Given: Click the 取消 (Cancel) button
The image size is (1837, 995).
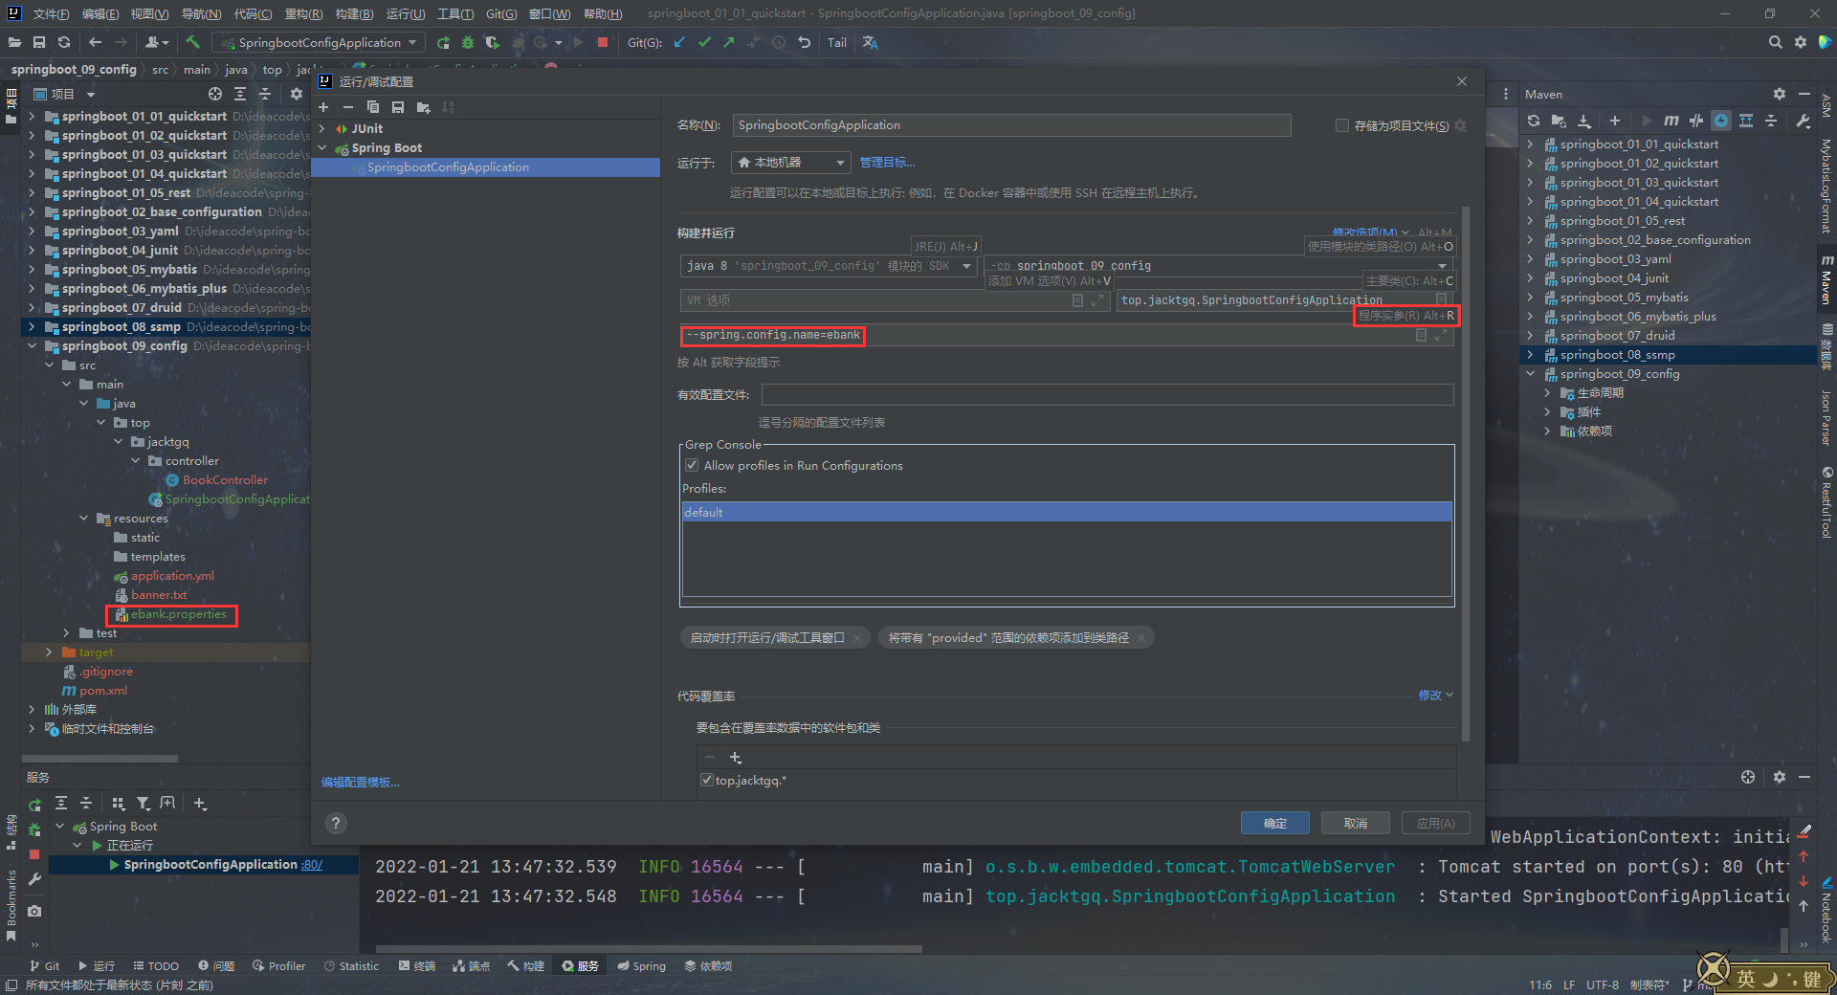Looking at the screenshot, I should pyautogui.click(x=1355, y=823).
